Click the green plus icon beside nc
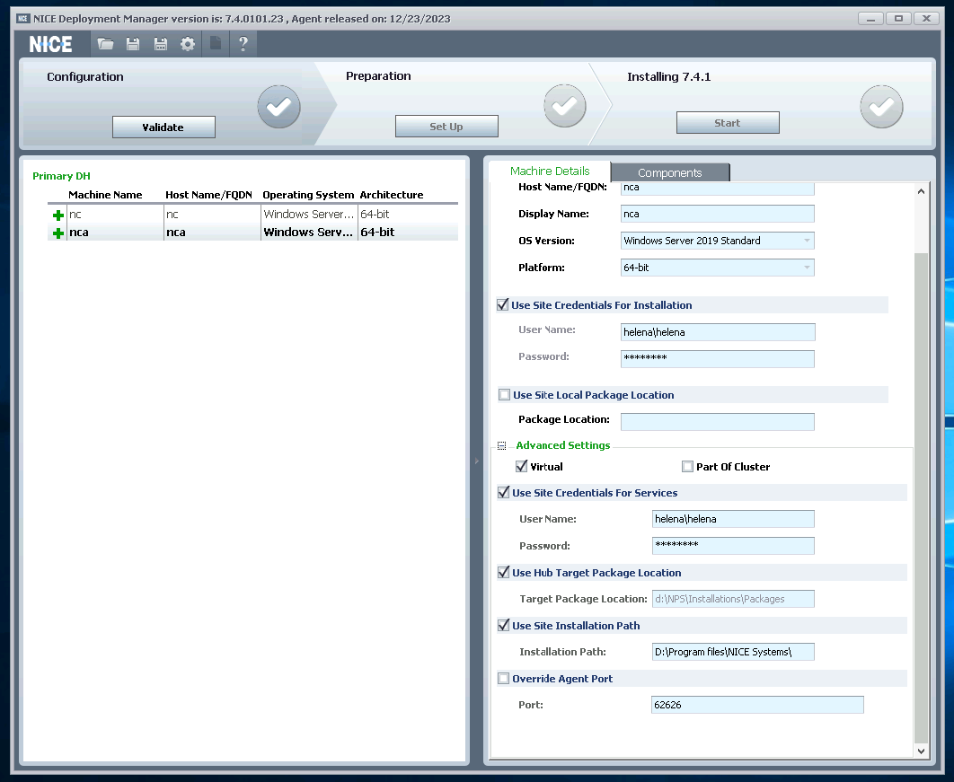 point(58,215)
